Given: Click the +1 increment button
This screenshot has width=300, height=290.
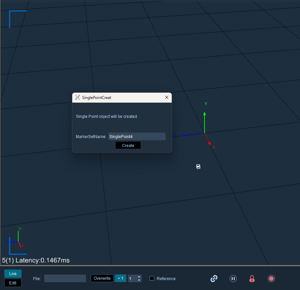Looking at the screenshot, I should point(120,278).
